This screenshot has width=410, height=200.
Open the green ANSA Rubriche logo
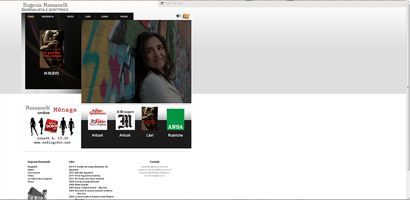pos(175,119)
